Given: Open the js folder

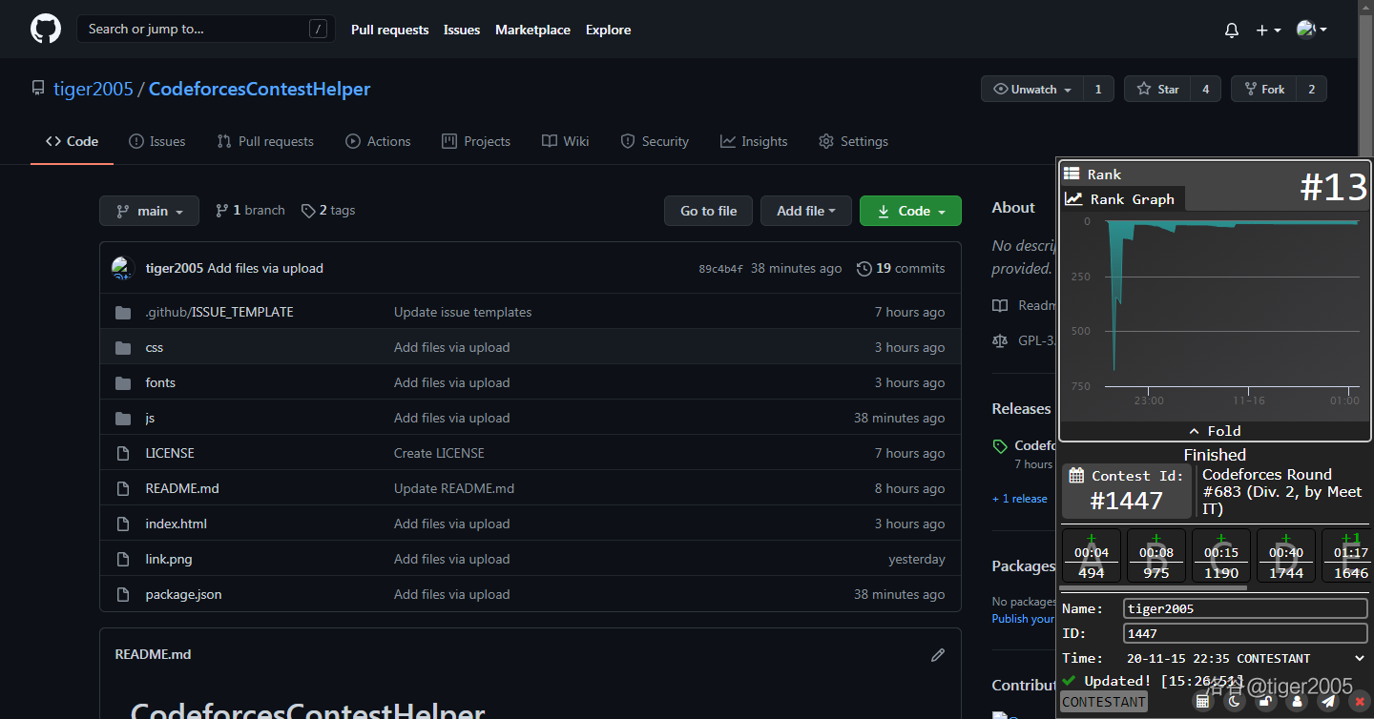Looking at the screenshot, I should (150, 418).
